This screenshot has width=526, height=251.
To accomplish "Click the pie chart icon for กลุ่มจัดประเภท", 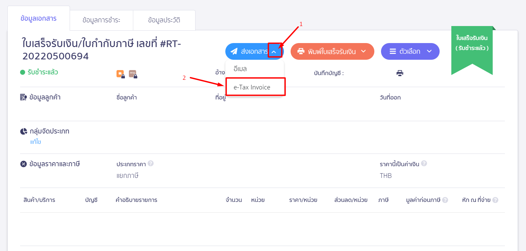I will pos(24,131).
